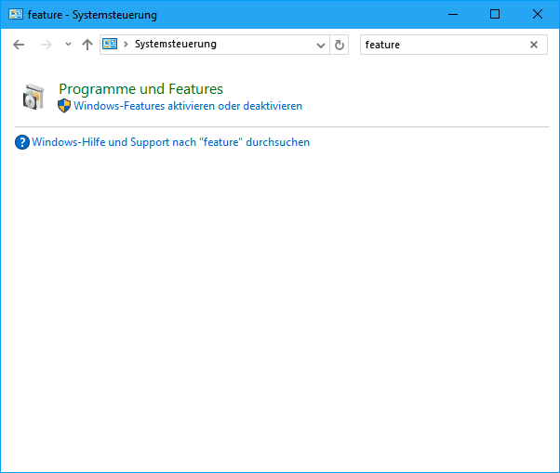The width and height of the screenshot is (560, 473).
Task: Expand the address bar history dropdown
Action: pyautogui.click(x=321, y=45)
